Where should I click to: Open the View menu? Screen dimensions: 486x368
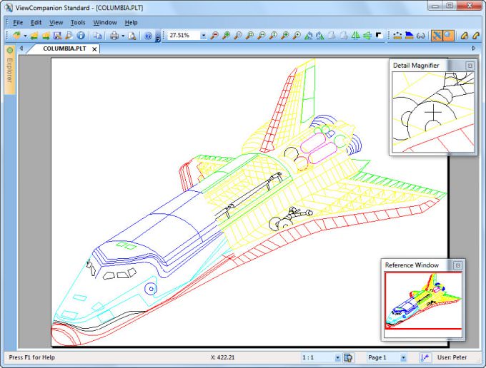[56, 22]
